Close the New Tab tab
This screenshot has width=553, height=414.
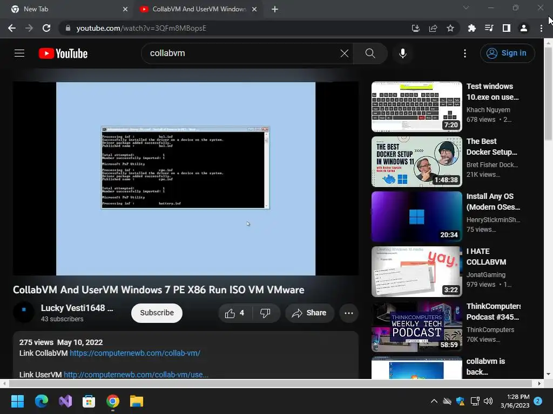point(125,9)
